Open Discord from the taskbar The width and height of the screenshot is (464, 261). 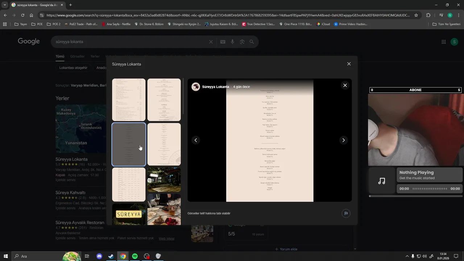point(99,256)
